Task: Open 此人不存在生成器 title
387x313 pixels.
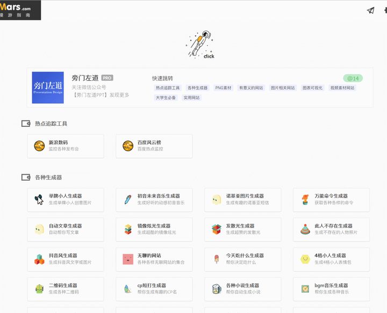Action: (x=333, y=226)
